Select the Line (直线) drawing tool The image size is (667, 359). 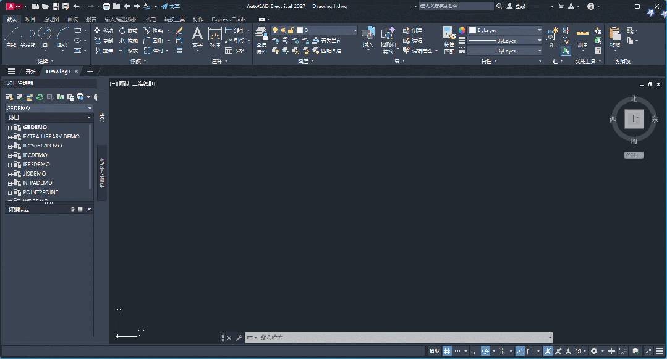point(11,36)
